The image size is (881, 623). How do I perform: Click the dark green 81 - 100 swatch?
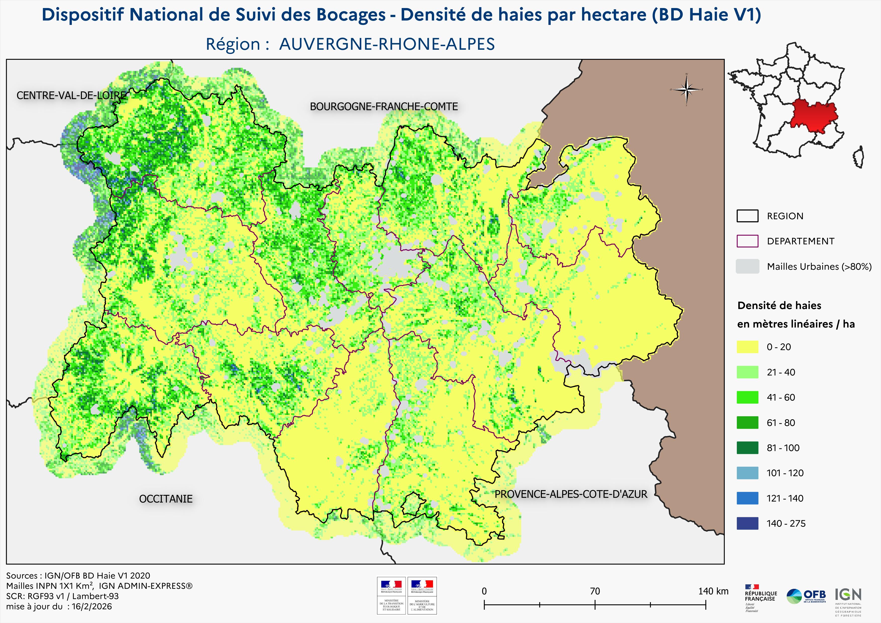747,448
